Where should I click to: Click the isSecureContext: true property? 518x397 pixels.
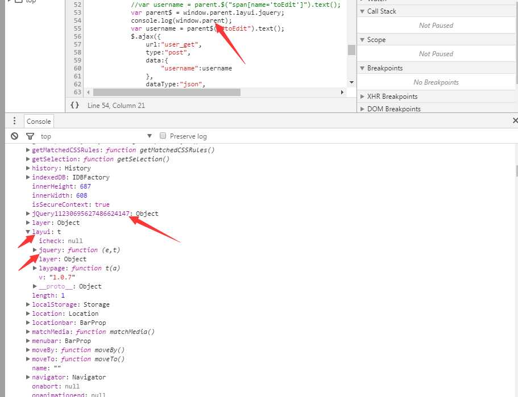click(71, 204)
